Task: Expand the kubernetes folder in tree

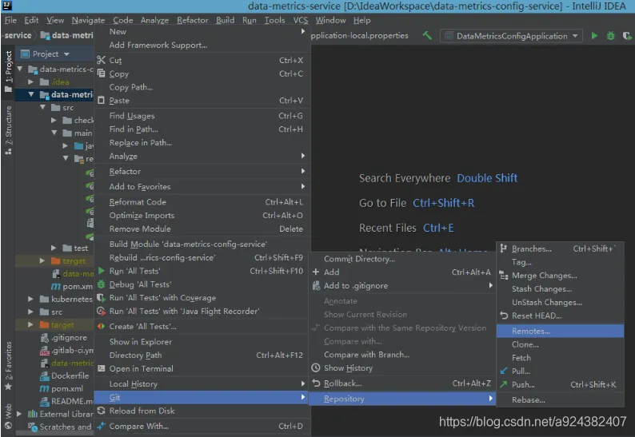Action: pos(30,299)
